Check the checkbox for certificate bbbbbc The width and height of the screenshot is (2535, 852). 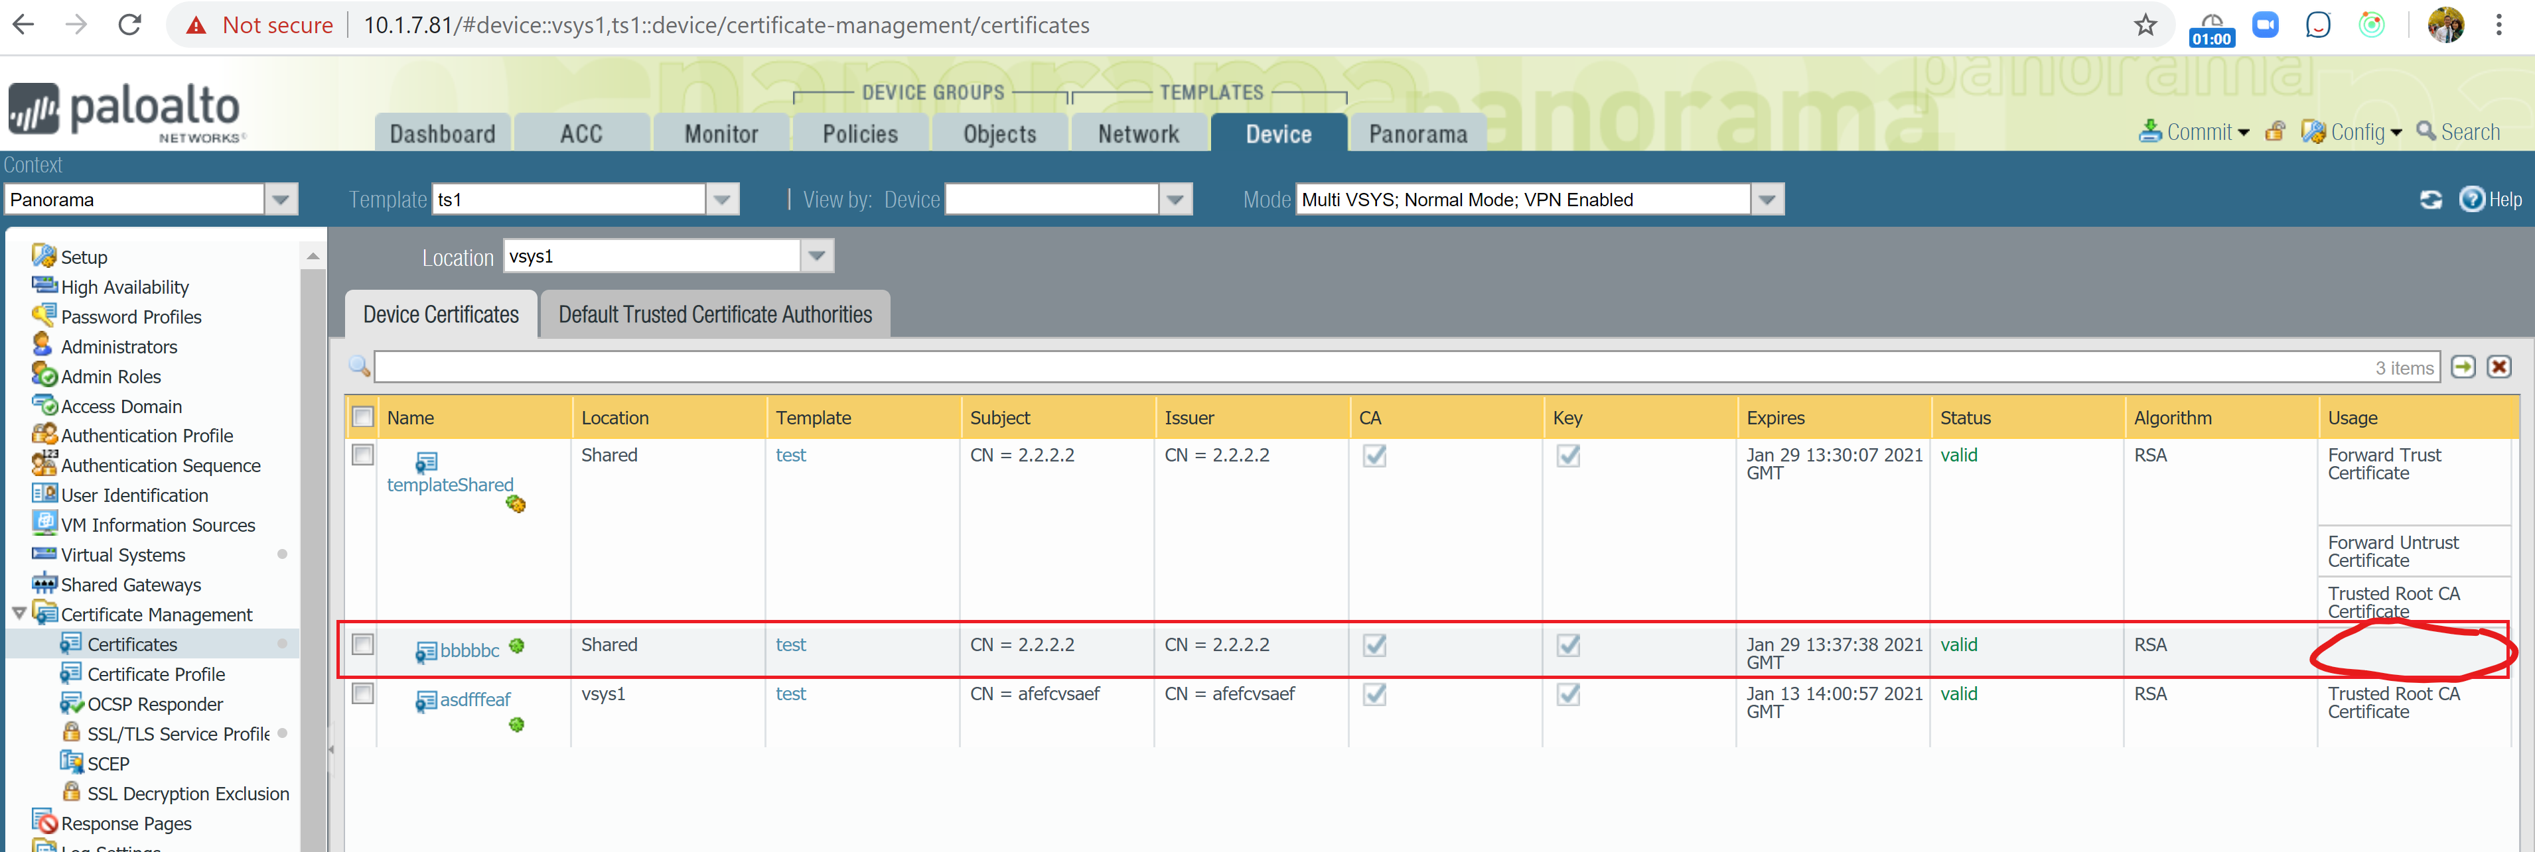(361, 644)
